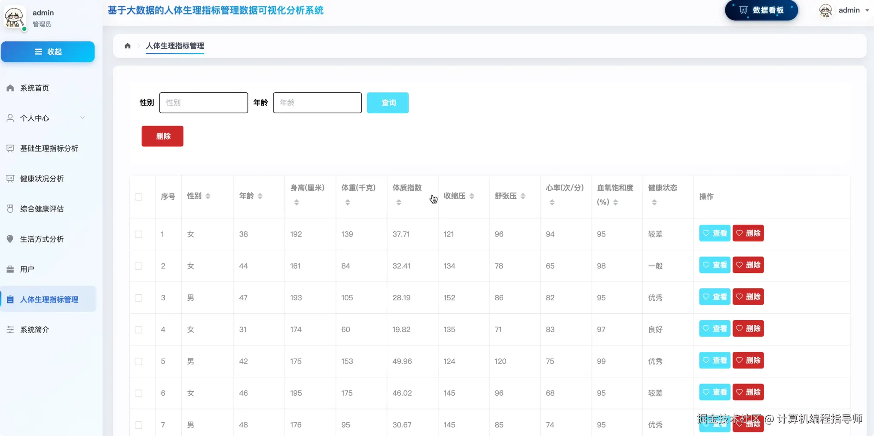Check the checkbox for row 4

138,330
